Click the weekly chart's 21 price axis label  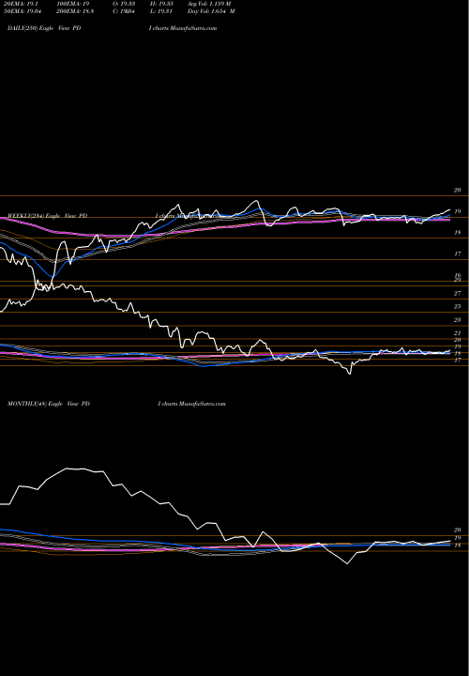(x=458, y=333)
